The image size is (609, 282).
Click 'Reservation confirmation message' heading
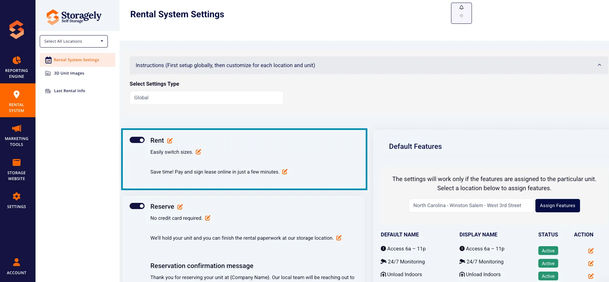coord(202,266)
